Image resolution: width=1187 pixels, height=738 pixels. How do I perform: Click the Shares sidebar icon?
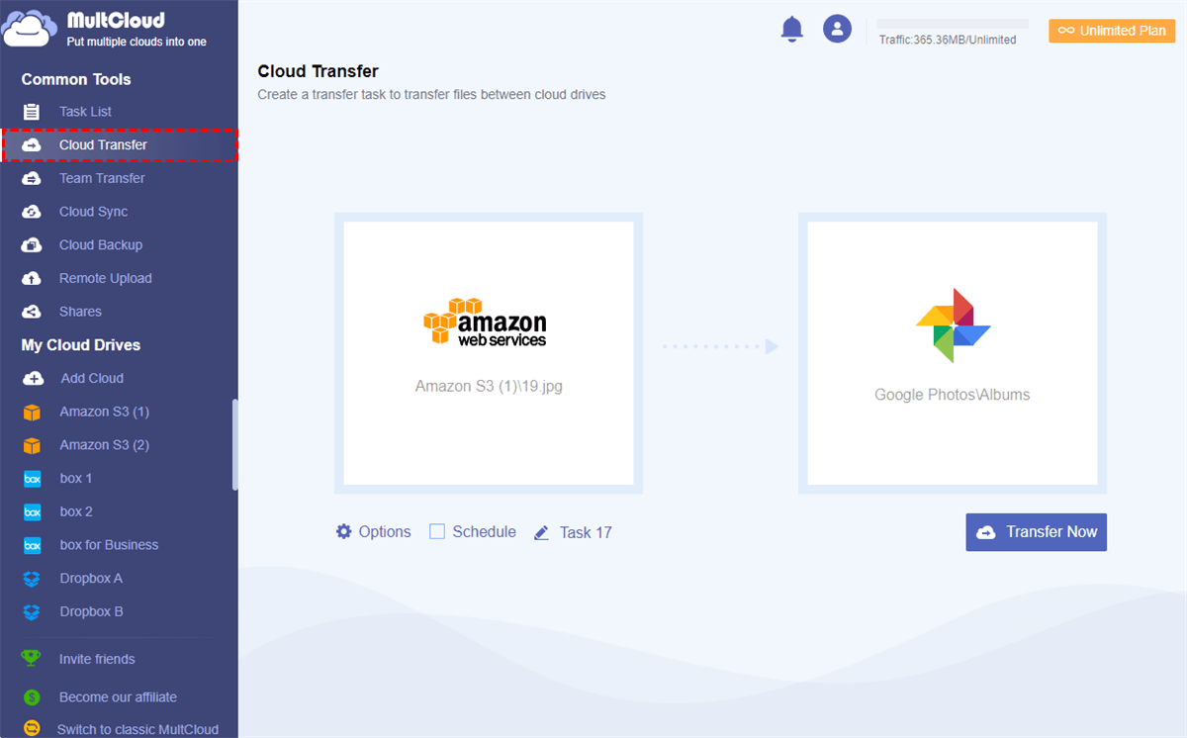(x=32, y=312)
